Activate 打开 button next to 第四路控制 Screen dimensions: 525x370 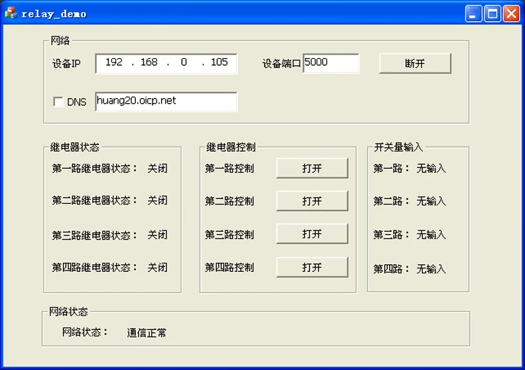pyautogui.click(x=312, y=267)
